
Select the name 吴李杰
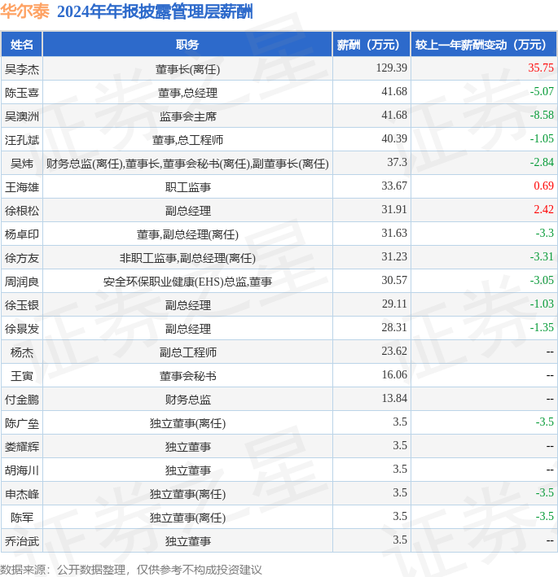tap(22, 69)
